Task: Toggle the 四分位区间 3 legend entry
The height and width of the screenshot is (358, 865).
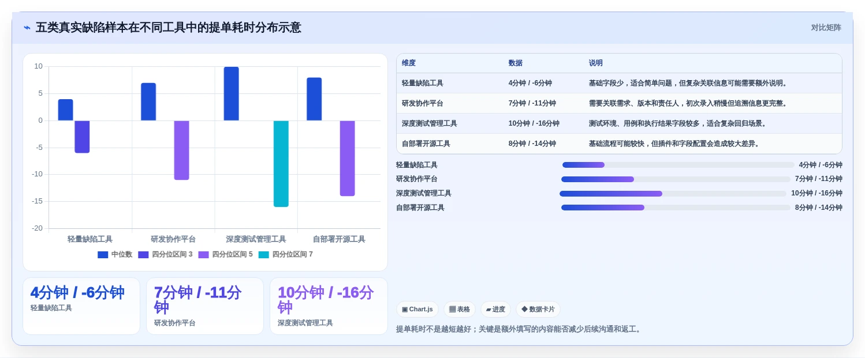Action: 165,255
